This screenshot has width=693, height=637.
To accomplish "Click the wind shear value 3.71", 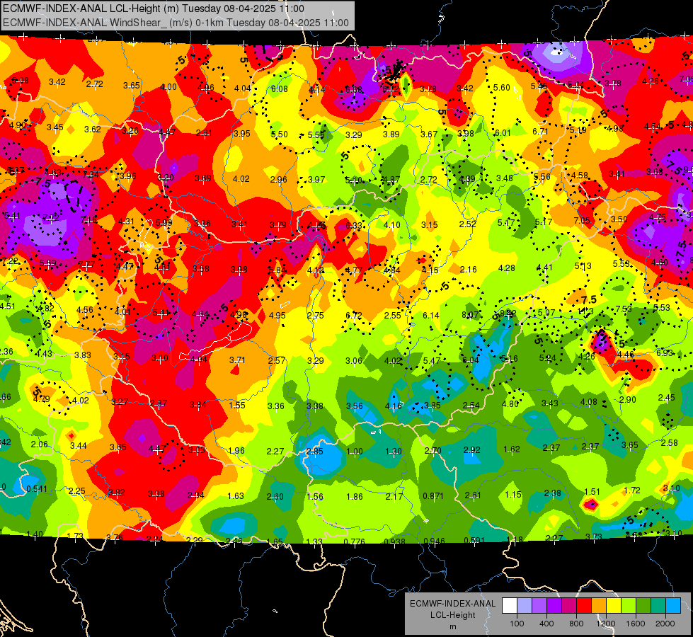I will (237, 360).
